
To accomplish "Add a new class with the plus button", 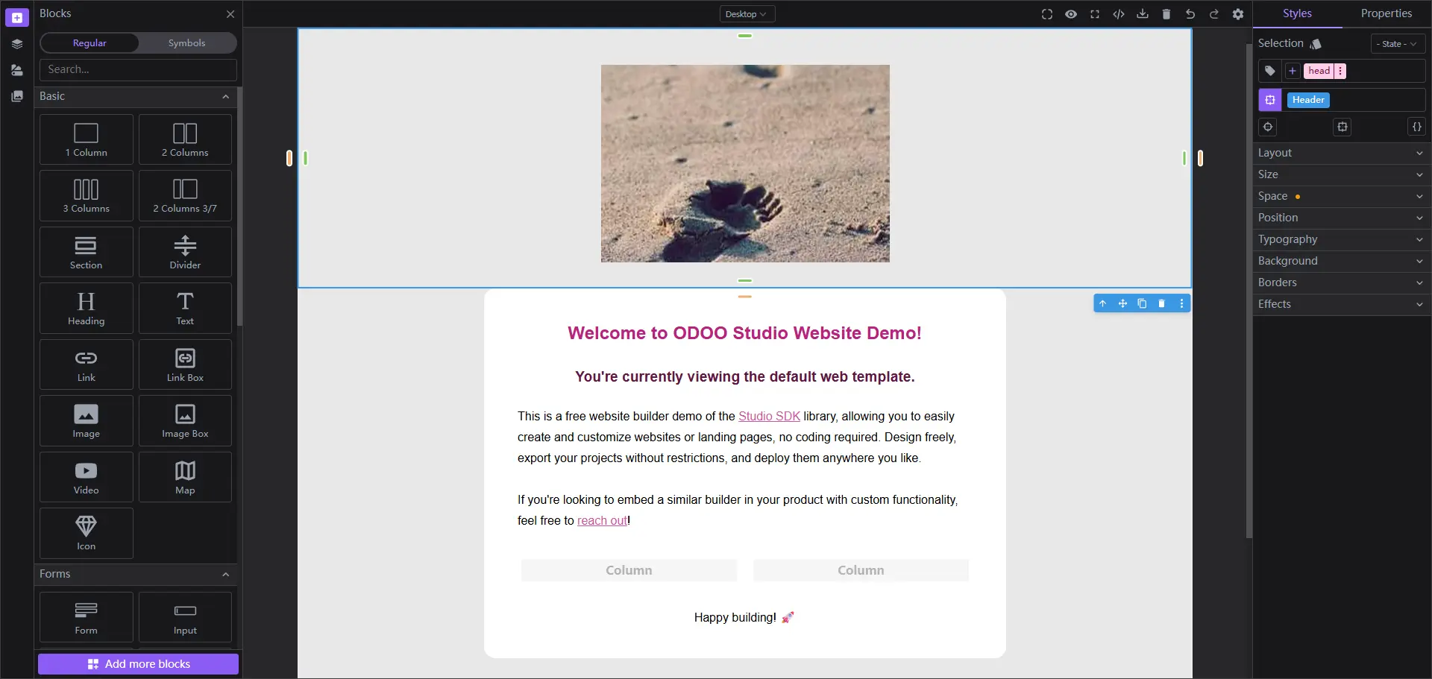I will pyautogui.click(x=1293, y=71).
